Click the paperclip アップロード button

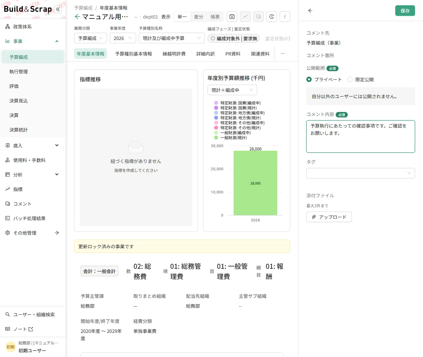click(x=329, y=217)
